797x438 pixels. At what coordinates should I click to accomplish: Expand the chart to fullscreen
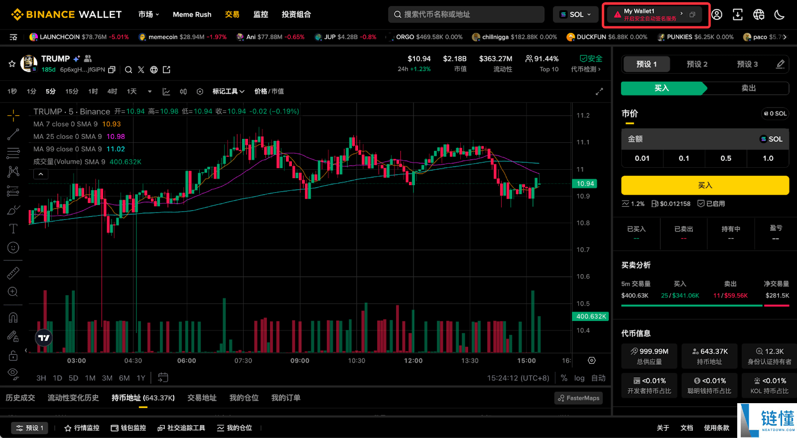(599, 92)
